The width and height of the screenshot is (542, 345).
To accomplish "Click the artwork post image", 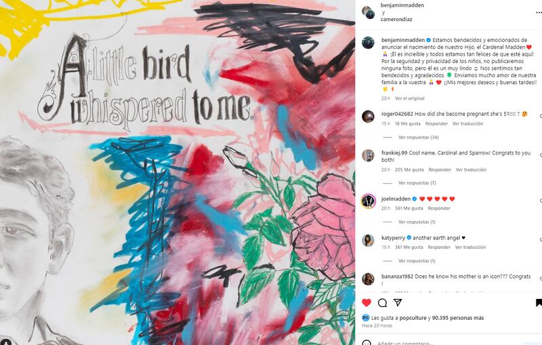I will click(x=178, y=172).
